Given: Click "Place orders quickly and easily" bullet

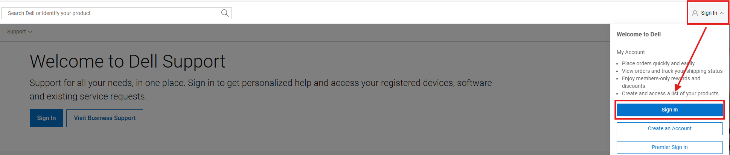Looking at the screenshot, I should [658, 63].
